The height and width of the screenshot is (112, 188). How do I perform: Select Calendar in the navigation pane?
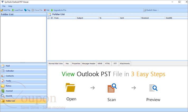point(23,71)
